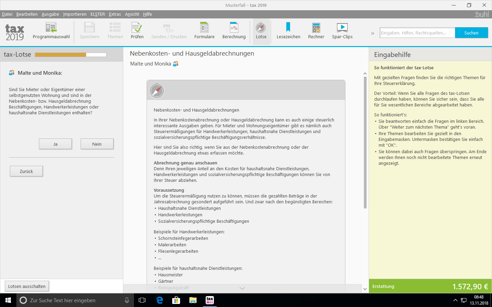Screen dimensions: 492x307
Task: Open the Importieren menu
Action: pyautogui.click(x=75, y=14)
